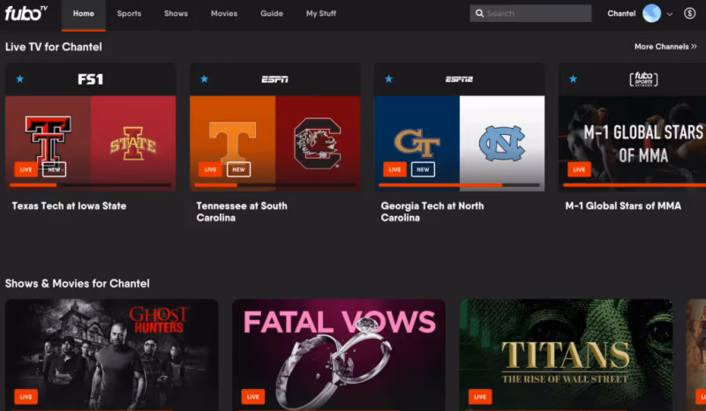Click the magnifying glass search icon
This screenshot has height=411, width=706.
point(479,13)
